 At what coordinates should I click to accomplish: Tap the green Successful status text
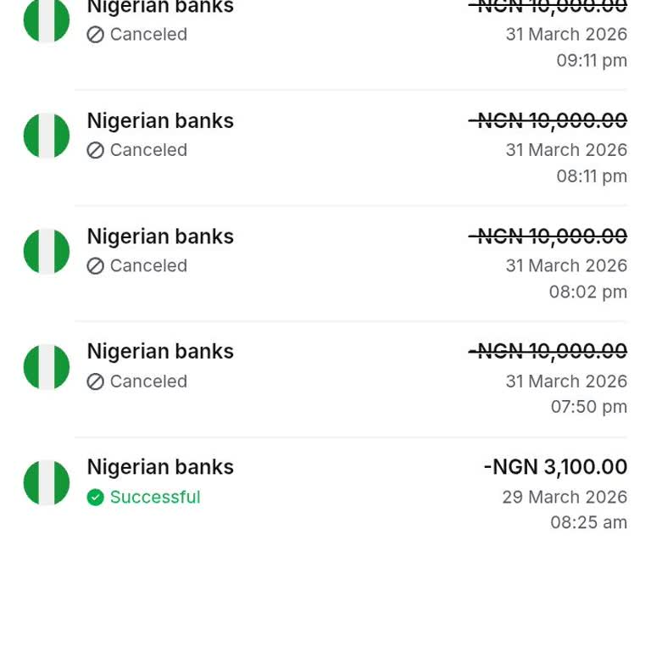[155, 498]
